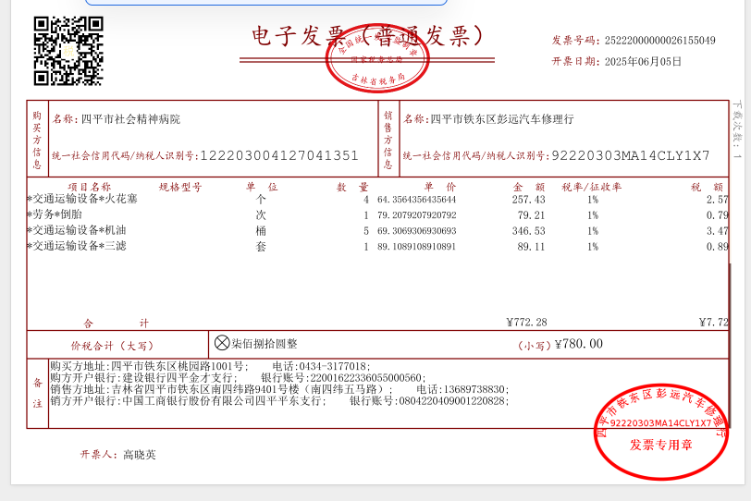
Task: Click the 购买方信息 vertical label
Action: (x=37, y=140)
